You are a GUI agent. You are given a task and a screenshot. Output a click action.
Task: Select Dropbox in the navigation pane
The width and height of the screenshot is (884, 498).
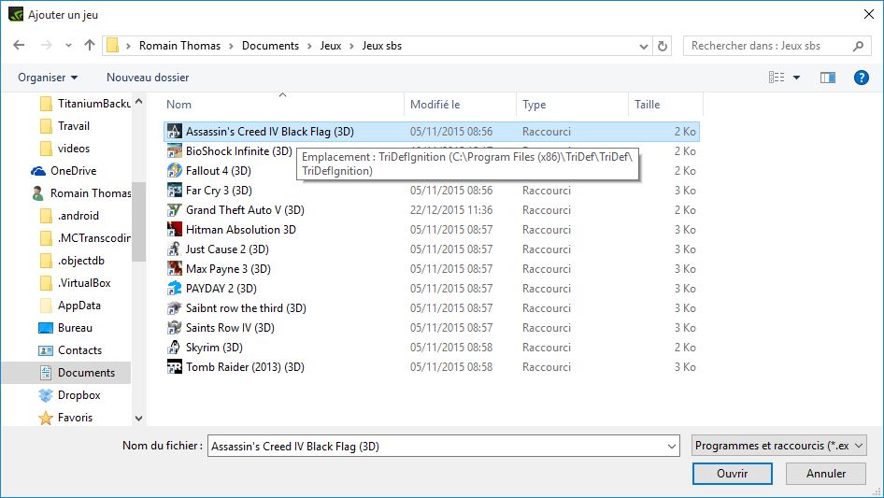[78, 395]
